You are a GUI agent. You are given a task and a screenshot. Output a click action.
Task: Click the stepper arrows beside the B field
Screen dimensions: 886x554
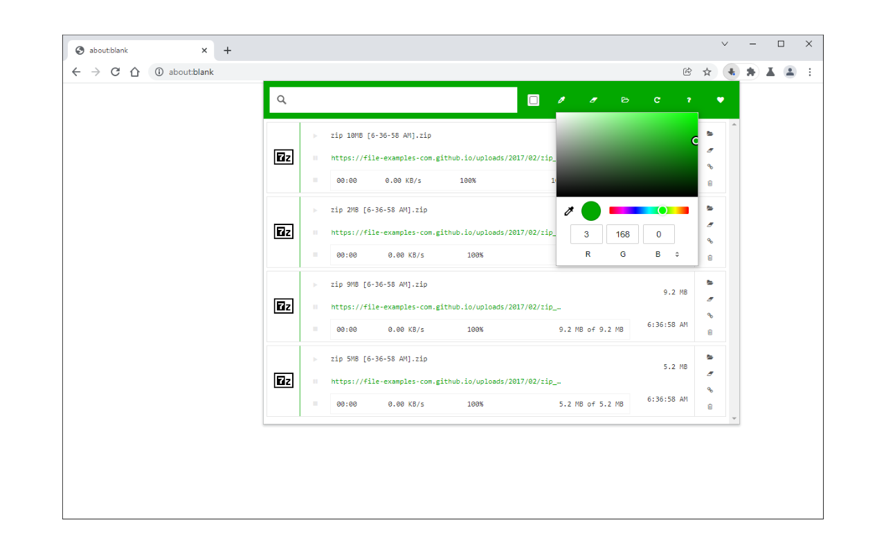click(x=677, y=254)
